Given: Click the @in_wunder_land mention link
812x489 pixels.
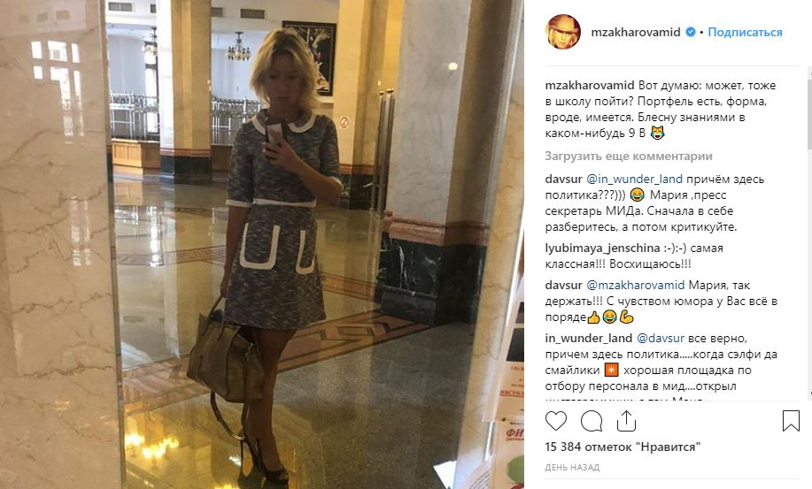Looking at the screenshot, I should (x=634, y=179).
